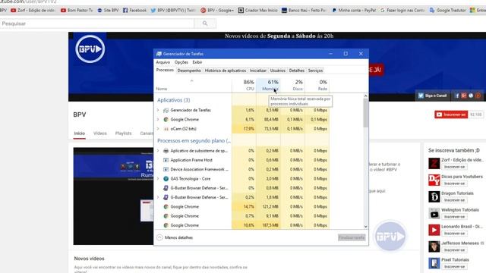Open the Exibir menu in Task Manager
Screen dimensions: 486x273
197,62
